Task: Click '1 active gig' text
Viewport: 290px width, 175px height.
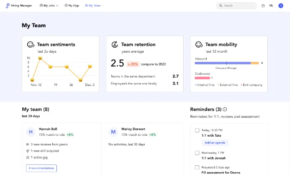Action: (39, 157)
